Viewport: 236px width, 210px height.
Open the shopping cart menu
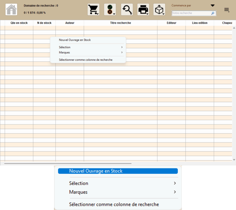[93, 10]
